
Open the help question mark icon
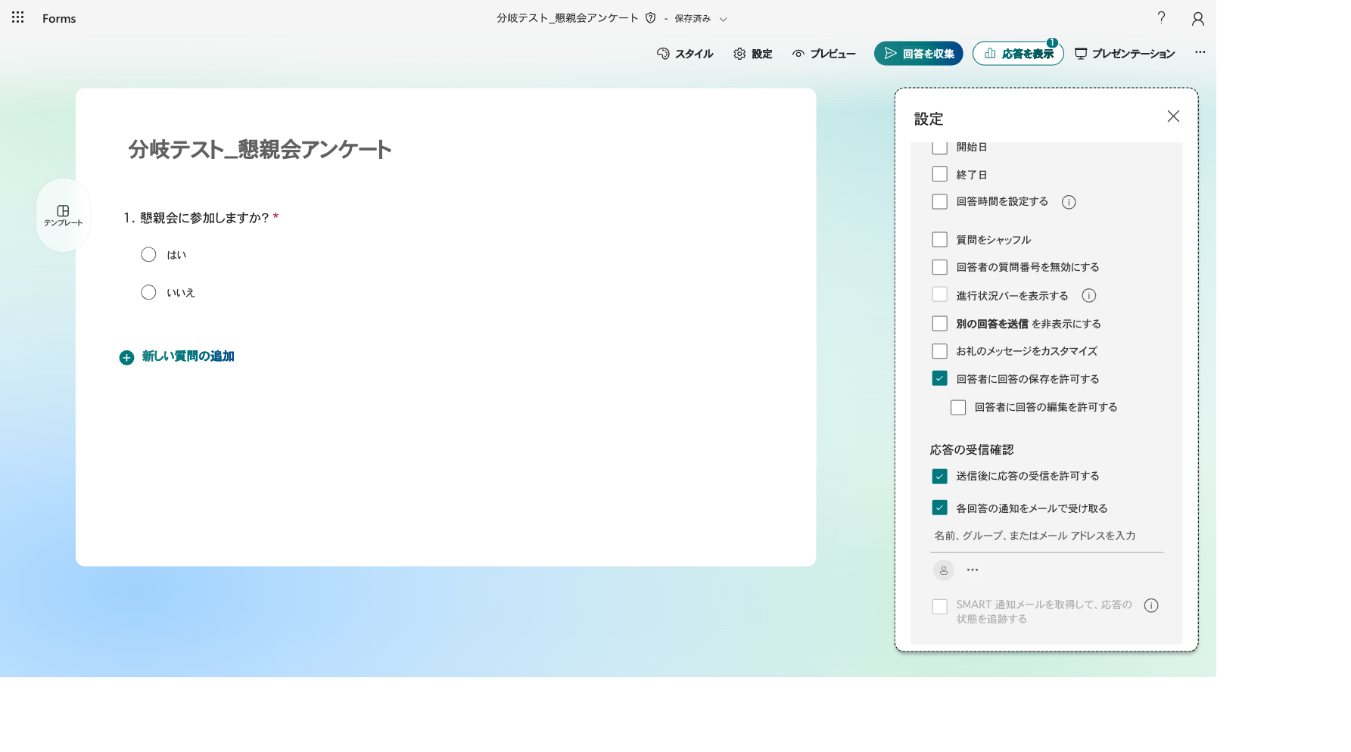(1161, 17)
